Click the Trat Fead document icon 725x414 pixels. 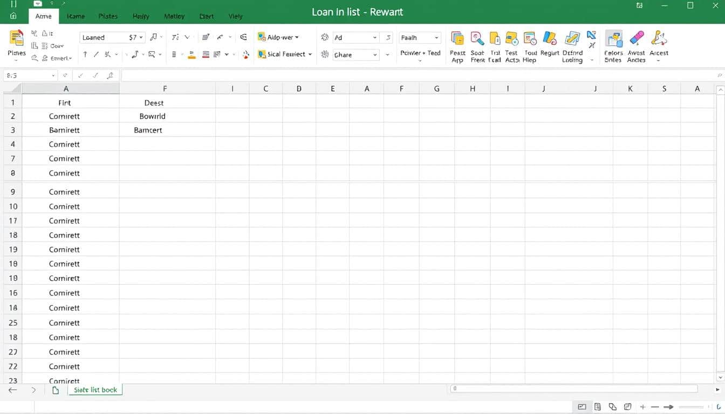495,38
